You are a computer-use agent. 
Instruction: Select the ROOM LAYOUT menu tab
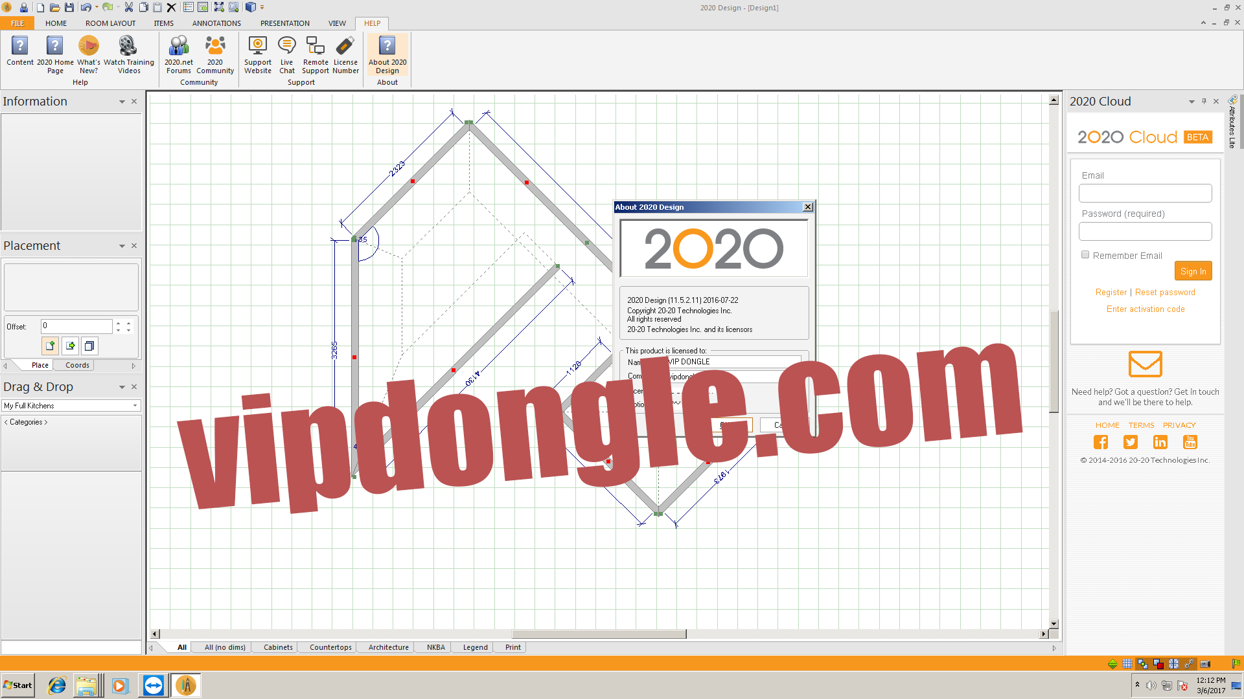[109, 23]
